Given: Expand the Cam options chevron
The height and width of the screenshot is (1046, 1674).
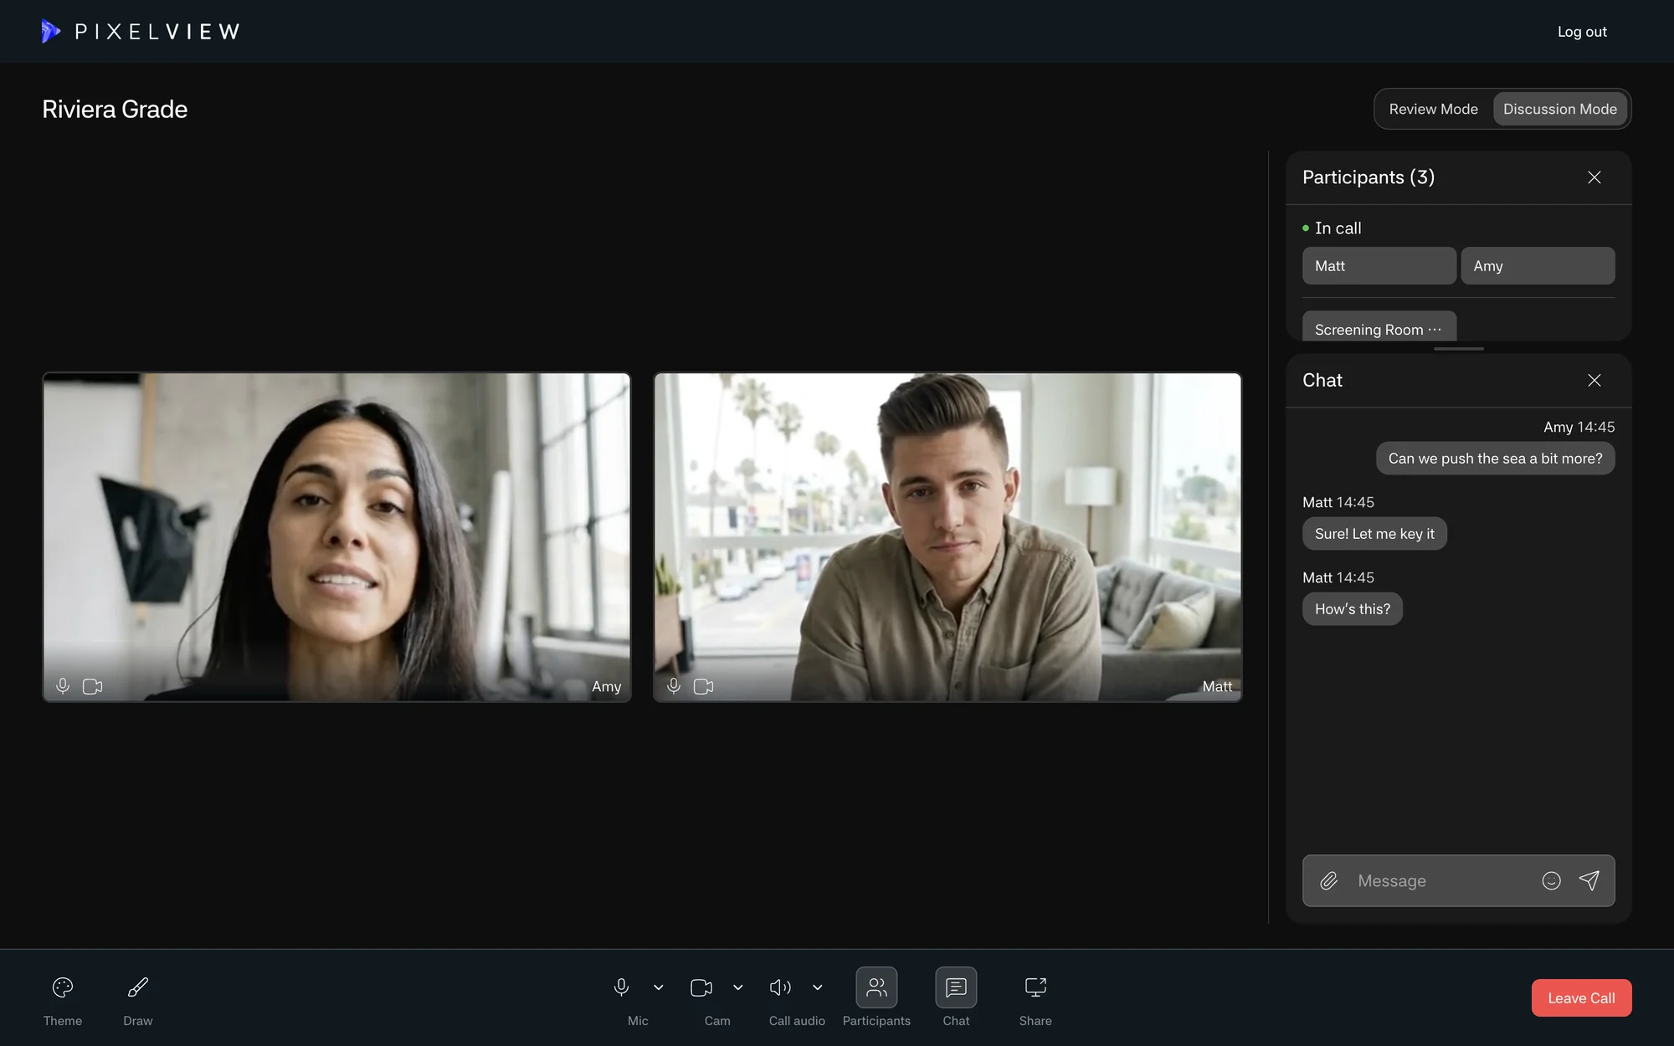Looking at the screenshot, I should 738,987.
